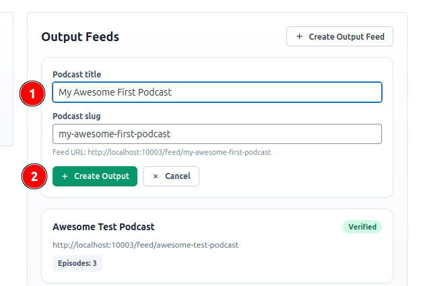Select the Awesome Test Podcast title
This screenshot has height=286, width=421.
pos(103,227)
